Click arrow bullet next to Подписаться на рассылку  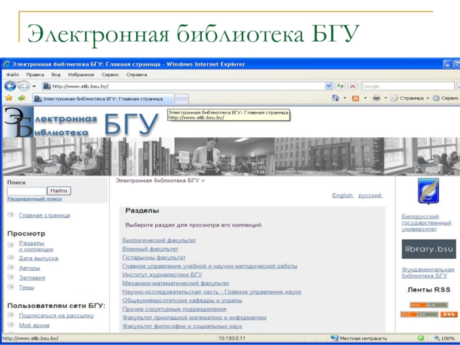(11, 315)
